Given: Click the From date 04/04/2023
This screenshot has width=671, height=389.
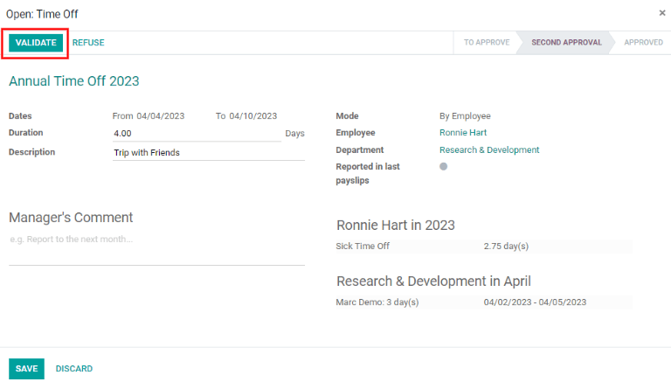Looking at the screenshot, I should (160, 115).
